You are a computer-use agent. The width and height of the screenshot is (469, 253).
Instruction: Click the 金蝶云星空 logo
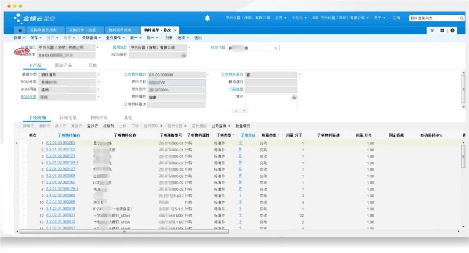coord(34,18)
